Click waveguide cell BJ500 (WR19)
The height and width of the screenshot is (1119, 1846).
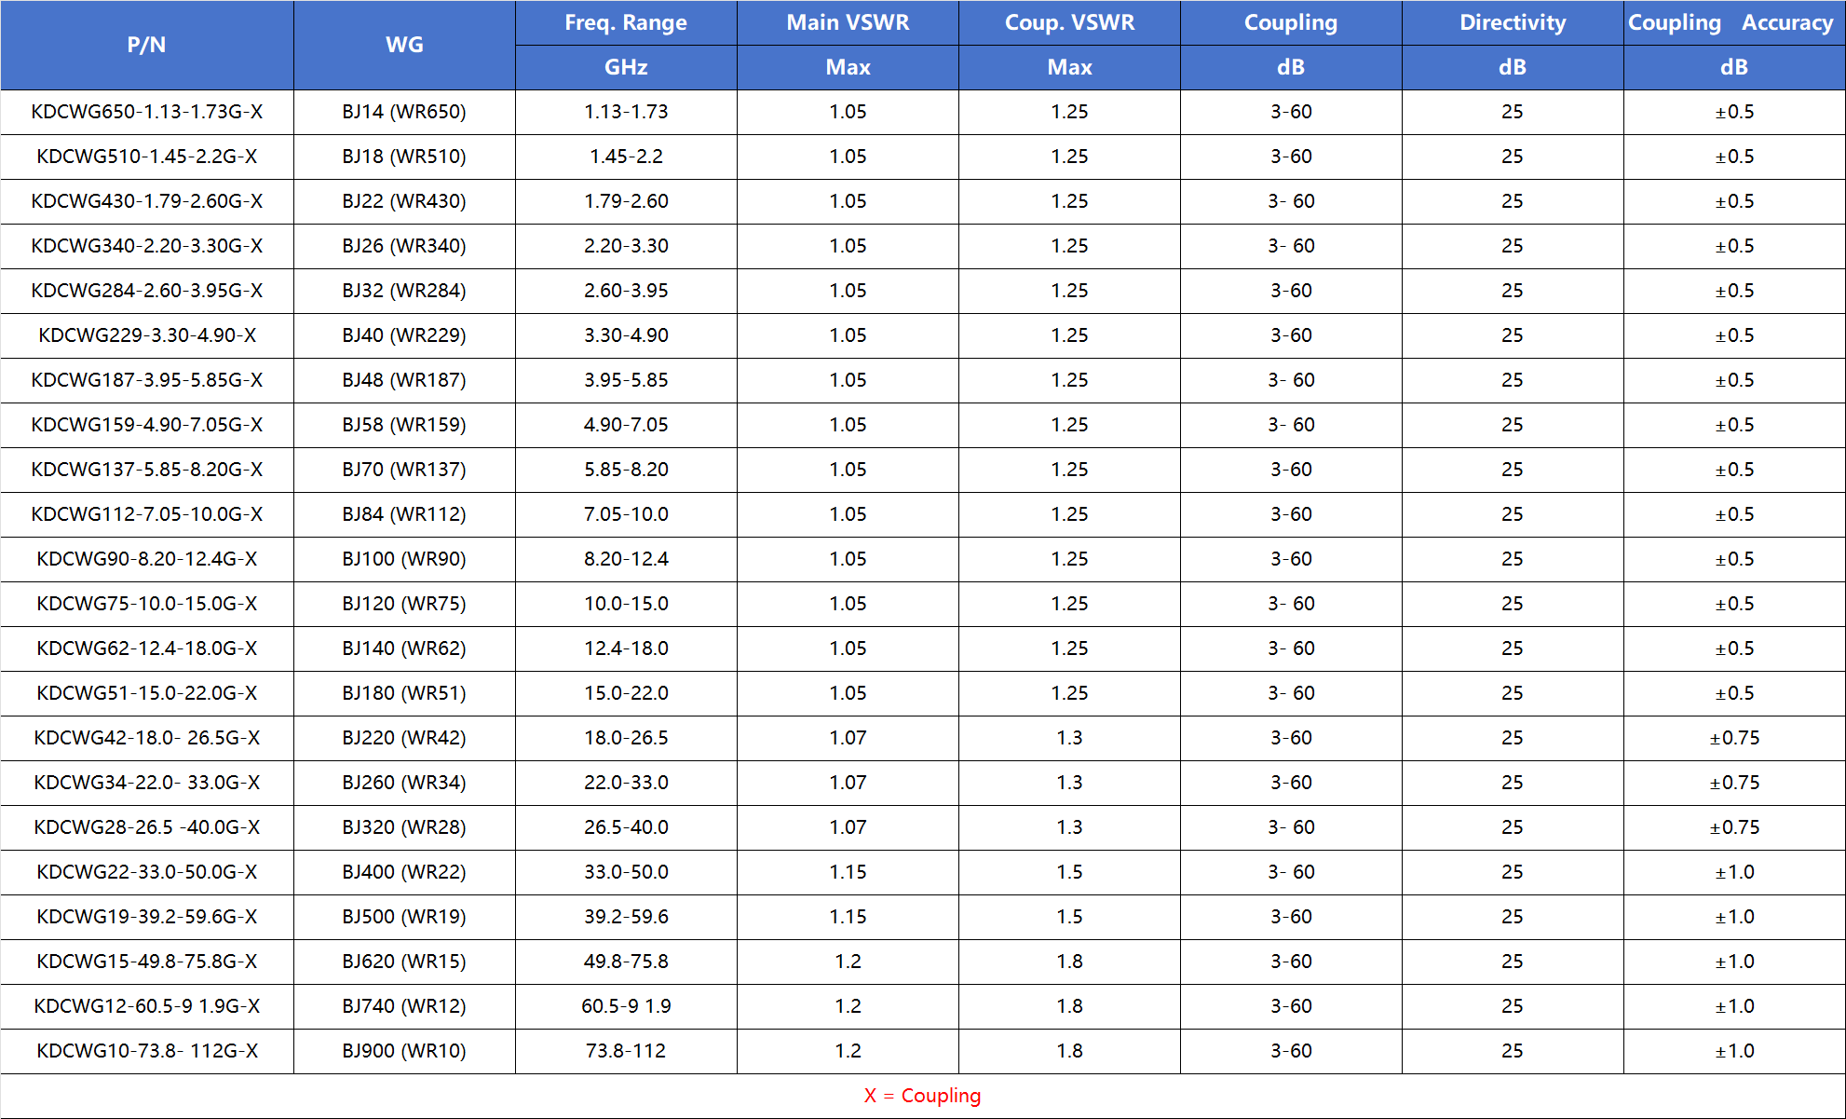click(x=404, y=917)
